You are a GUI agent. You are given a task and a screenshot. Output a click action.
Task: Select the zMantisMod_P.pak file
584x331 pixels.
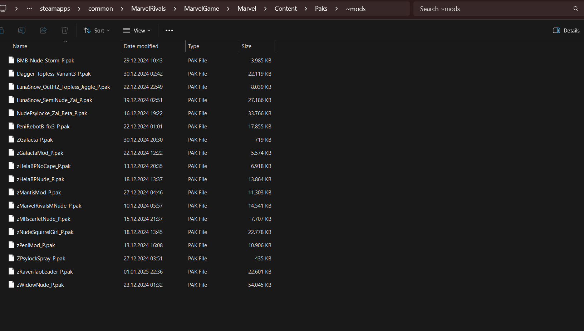pyautogui.click(x=39, y=193)
